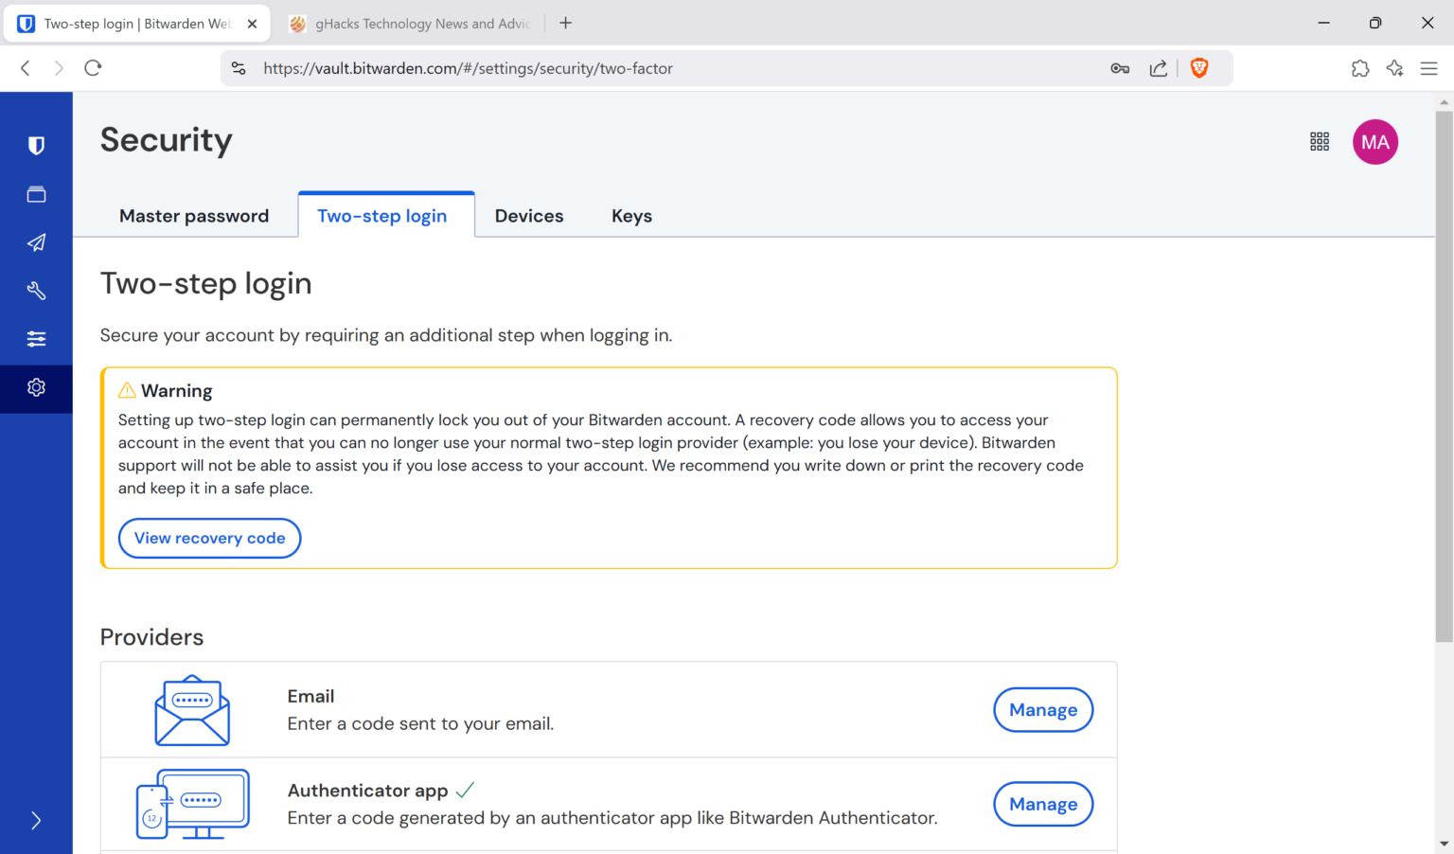Open the browser extensions puzzle icon

[1360, 68]
